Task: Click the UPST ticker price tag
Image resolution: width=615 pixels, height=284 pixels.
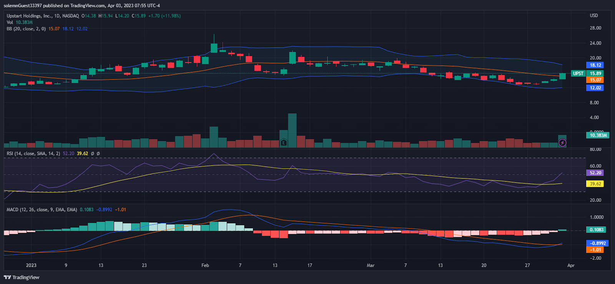Action: (x=578, y=73)
